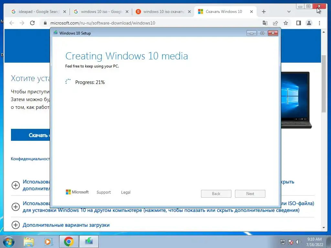Close the ideapad Google Search tab
The height and width of the screenshot is (248, 331).
(x=65, y=12)
